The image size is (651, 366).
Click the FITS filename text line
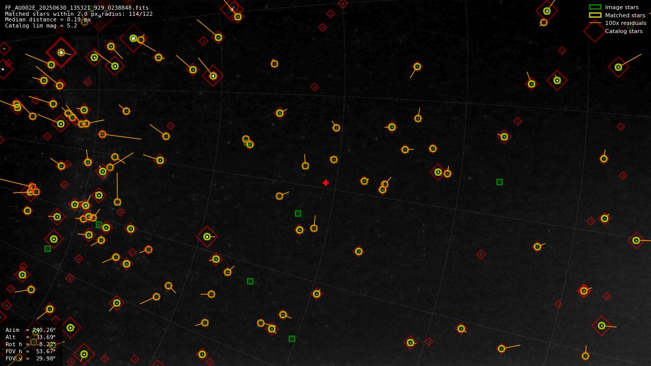(x=77, y=8)
